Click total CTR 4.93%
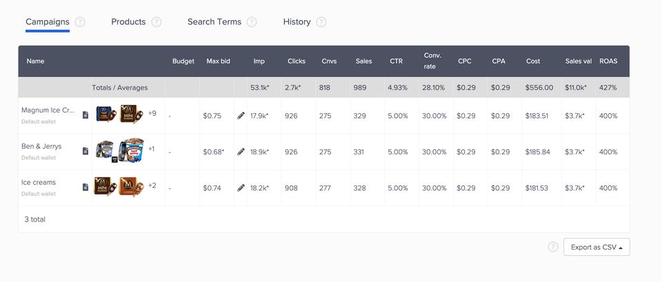662x282 pixels. [398, 88]
